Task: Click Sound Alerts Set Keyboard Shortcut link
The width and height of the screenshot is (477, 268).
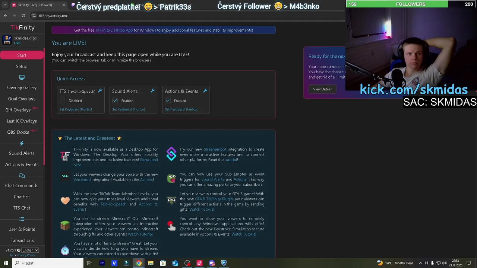Action: click(x=128, y=109)
